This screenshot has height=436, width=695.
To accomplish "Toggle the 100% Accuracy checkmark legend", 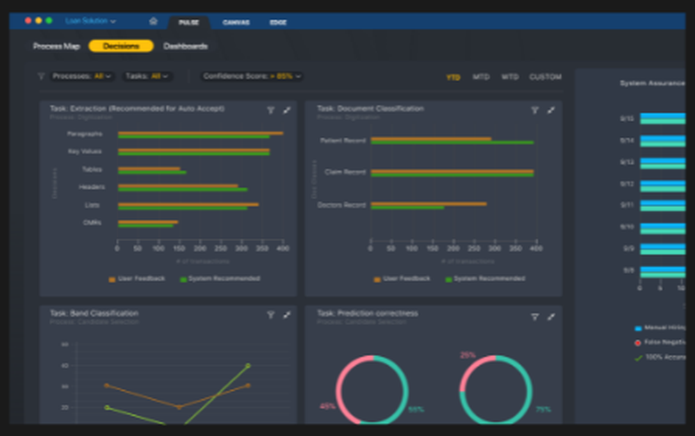I will click(x=660, y=358).
